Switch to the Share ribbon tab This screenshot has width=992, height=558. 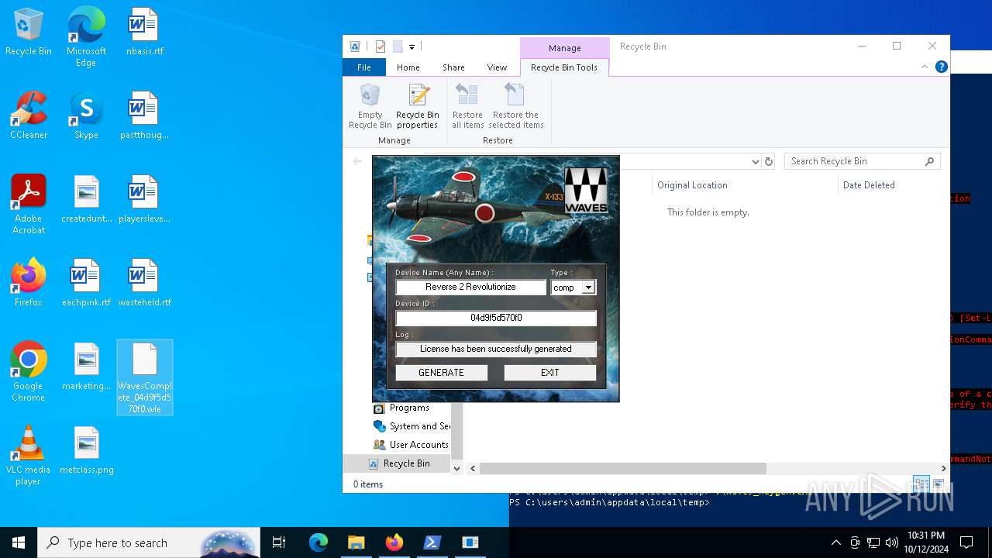[453, 67]
